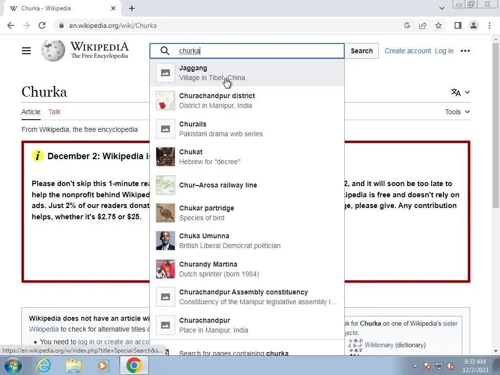Open a new tab with plus button
The height and width of the screenshot is (375, 500).
click(x=132, y=8)
